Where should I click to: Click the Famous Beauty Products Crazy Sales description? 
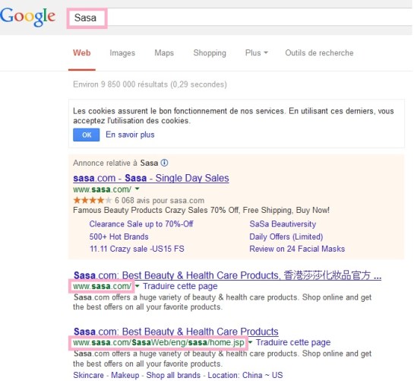click(201, 210)
